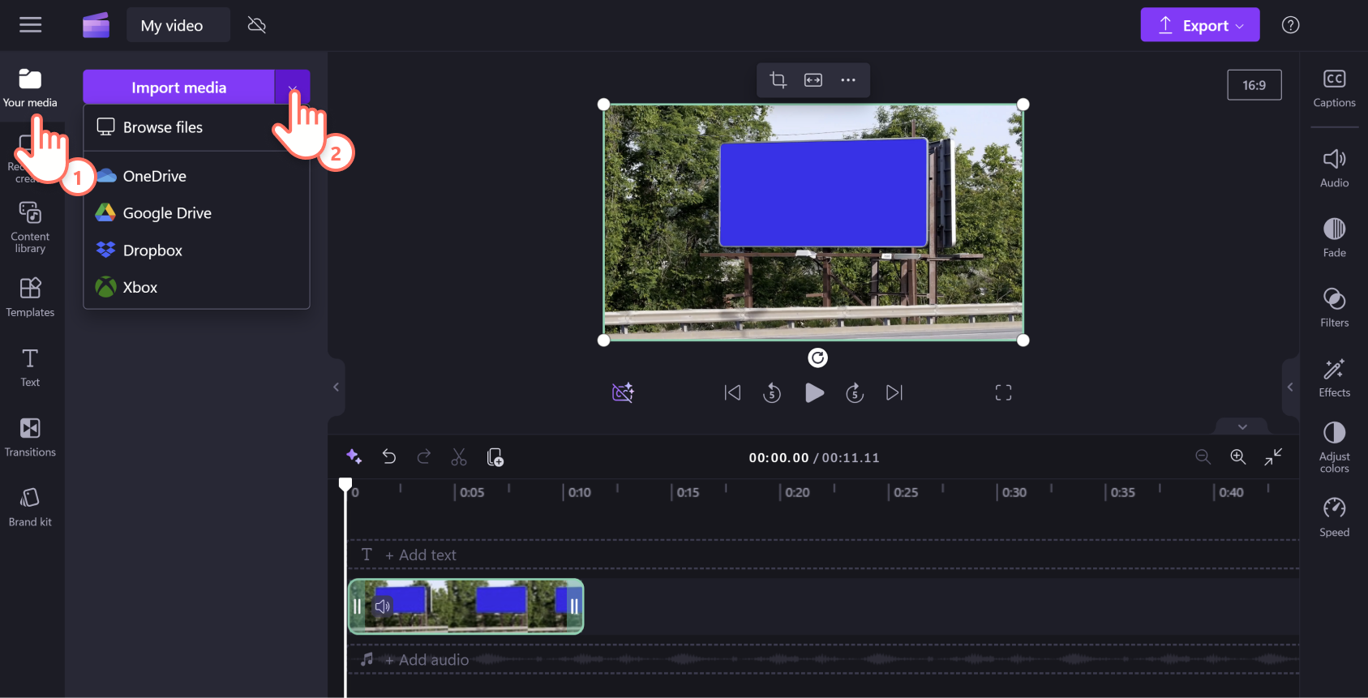Image resolution: width=1368 pixels, height=698 pixels.
Task: Open the Templates tab
Action: (x=30, y=298)
